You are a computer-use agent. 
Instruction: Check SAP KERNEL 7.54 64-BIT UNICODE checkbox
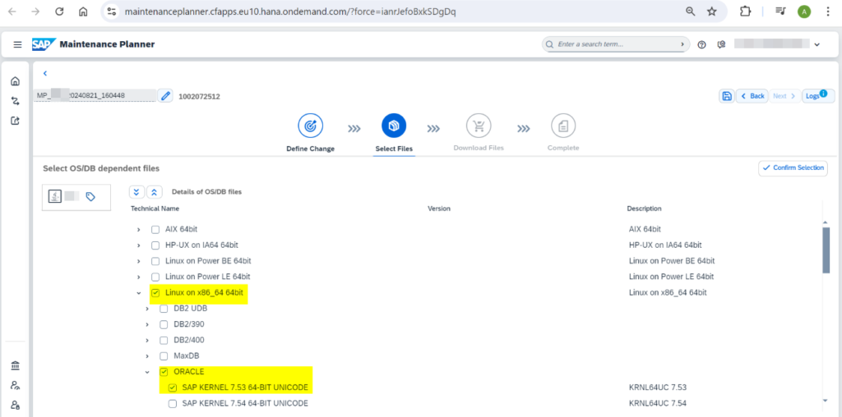tap(173, 403)
